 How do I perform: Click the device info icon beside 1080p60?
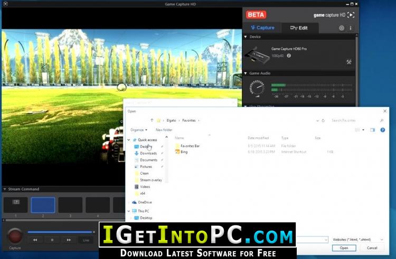coord(289,56)
